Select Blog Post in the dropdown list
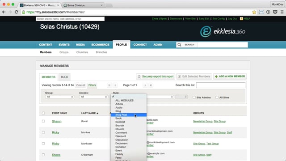Image resolution: width=286 pixels, height=161 pixels. tap(129, 115)
